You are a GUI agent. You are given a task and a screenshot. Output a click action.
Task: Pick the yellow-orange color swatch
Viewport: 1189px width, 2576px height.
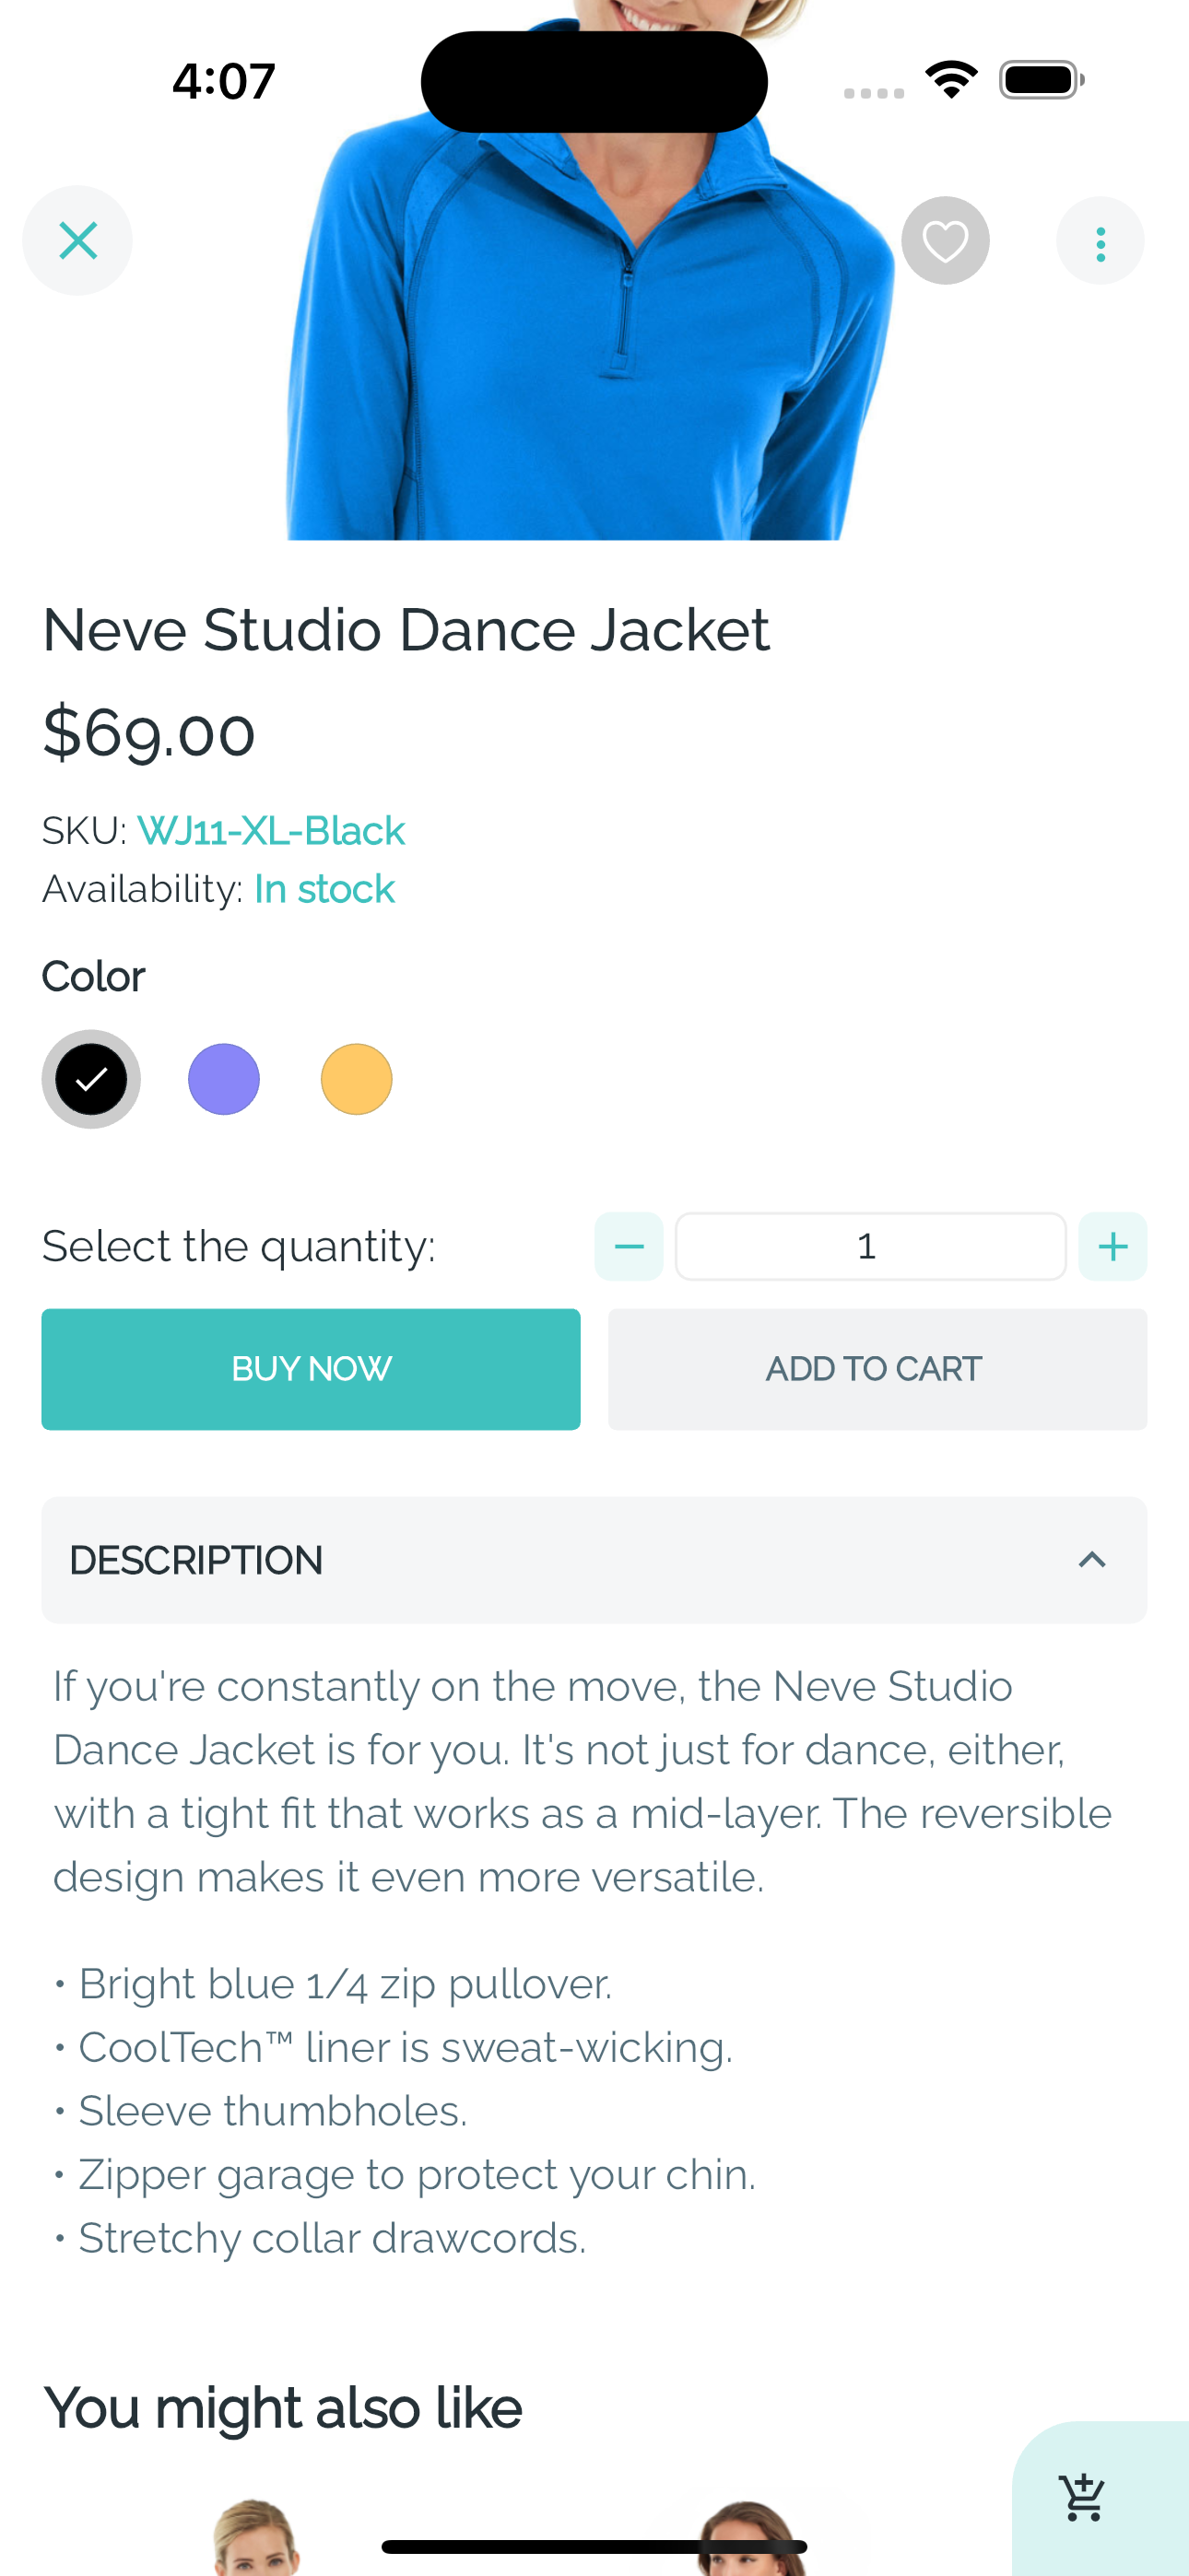pyautogui.click(x=357, y=1079)
